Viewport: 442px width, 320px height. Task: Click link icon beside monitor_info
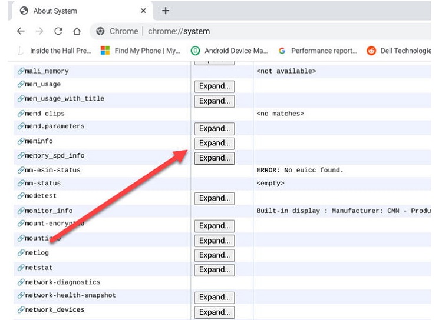tap(21, 211)
